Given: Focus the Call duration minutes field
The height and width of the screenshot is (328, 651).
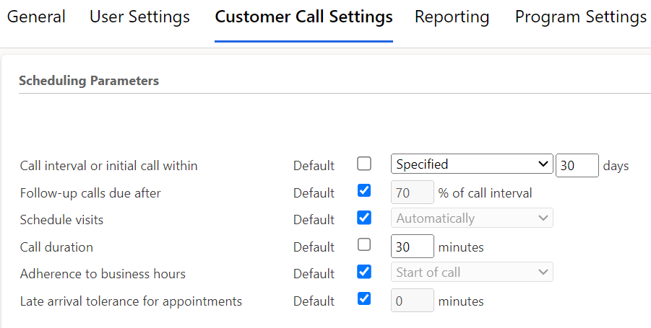Looking at the screenshot, I should [x=412, y=247].
